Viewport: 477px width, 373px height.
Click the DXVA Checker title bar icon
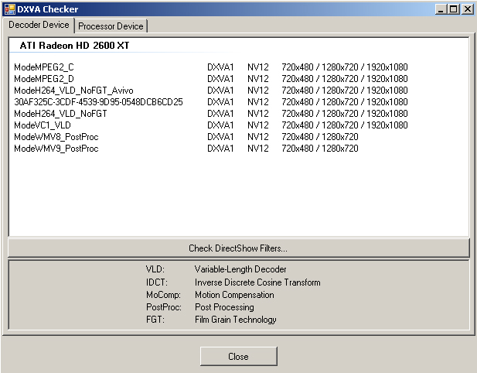pyautogui.click(x=10, y=9)
